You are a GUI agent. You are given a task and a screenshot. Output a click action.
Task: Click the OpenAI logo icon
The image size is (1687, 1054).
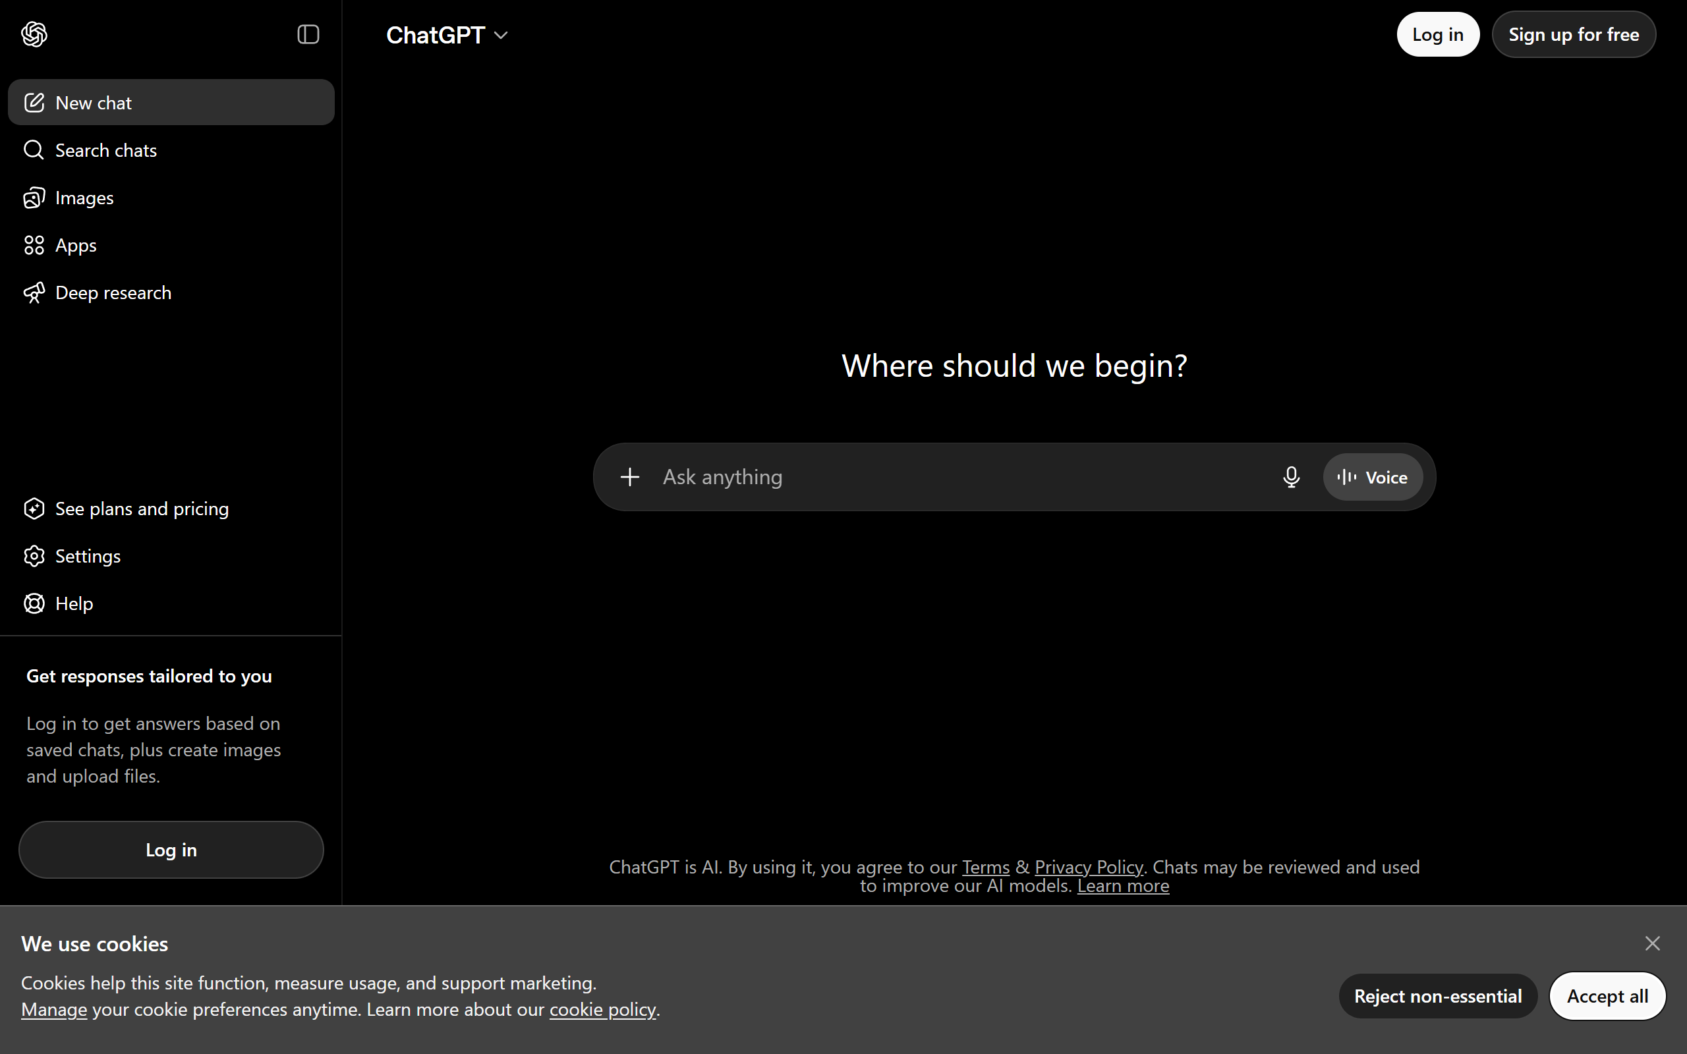(34, 34)
